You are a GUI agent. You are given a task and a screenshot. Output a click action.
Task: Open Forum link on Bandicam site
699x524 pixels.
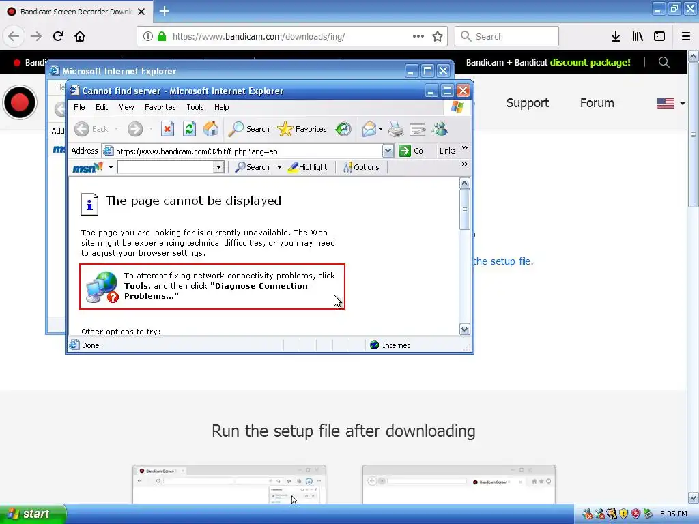point(597,103)
